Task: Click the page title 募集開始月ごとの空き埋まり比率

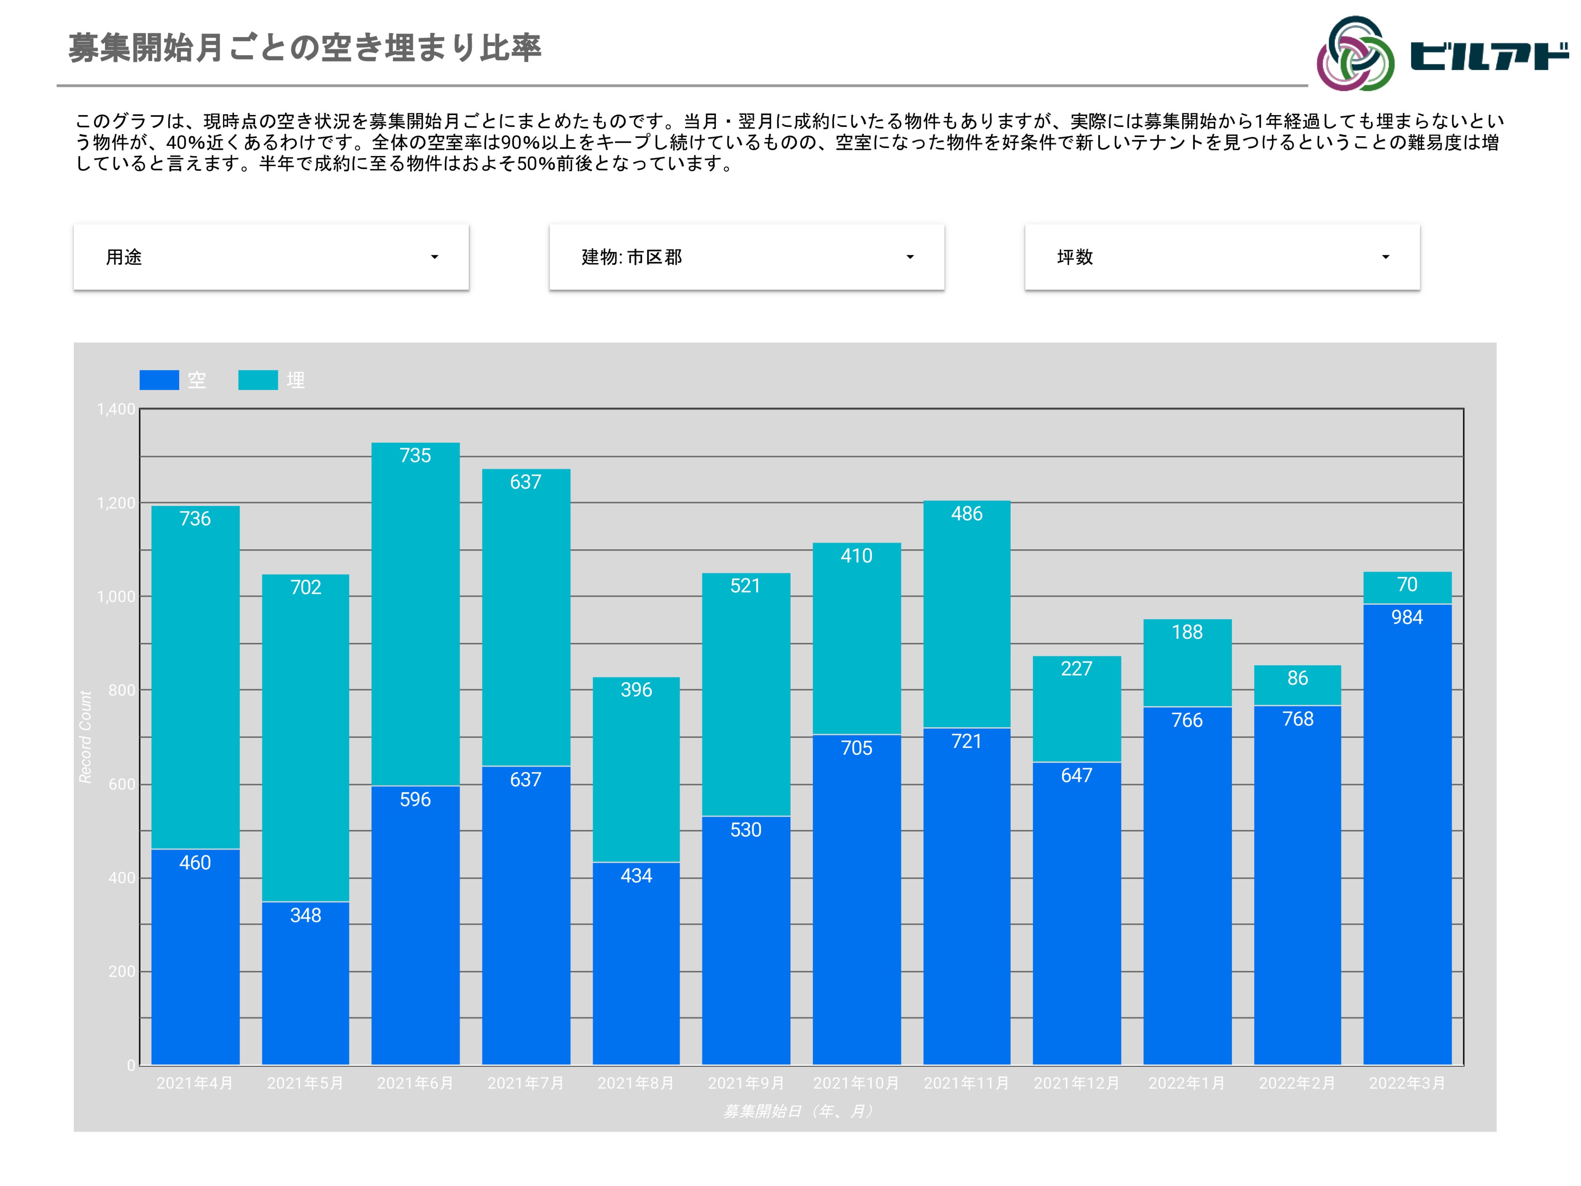Action: coord(304,49)
